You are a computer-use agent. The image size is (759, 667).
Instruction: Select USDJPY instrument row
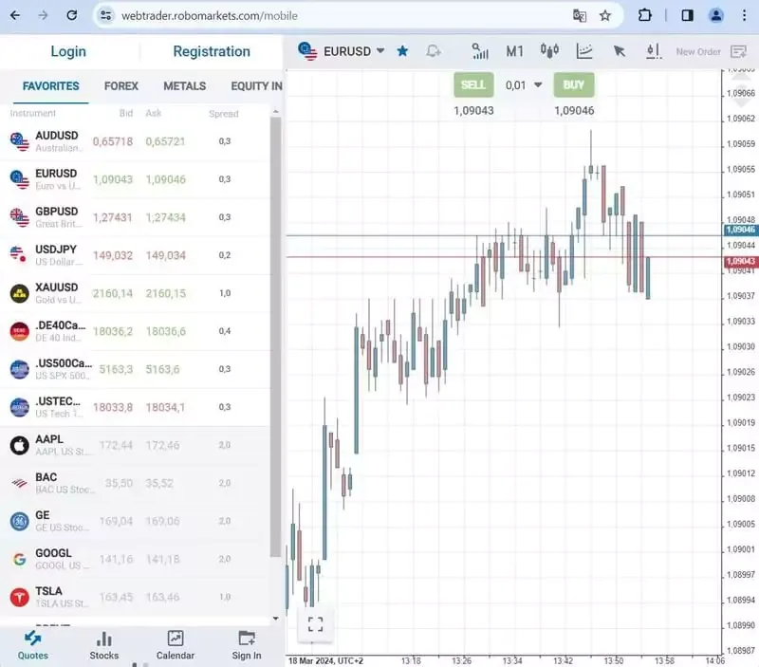[135, 255]
